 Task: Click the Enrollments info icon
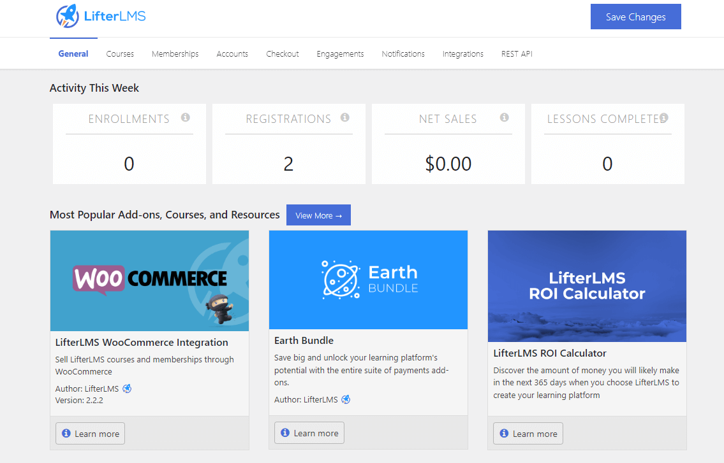[x=186, y=118]
